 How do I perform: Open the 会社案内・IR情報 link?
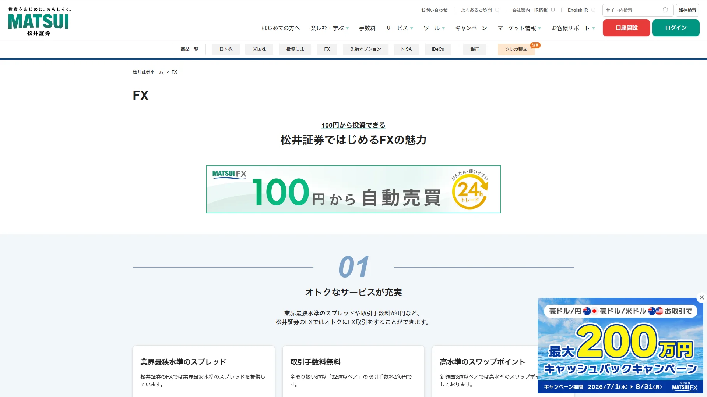[530, 10]
